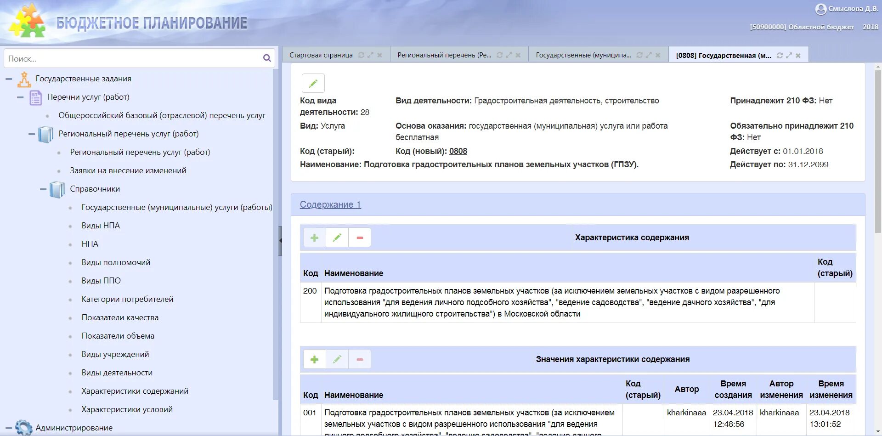Switch to the Стартовая страница tab
Image resolution: width=882 pixels, height=436 pixels.
[x=321, y=55]
